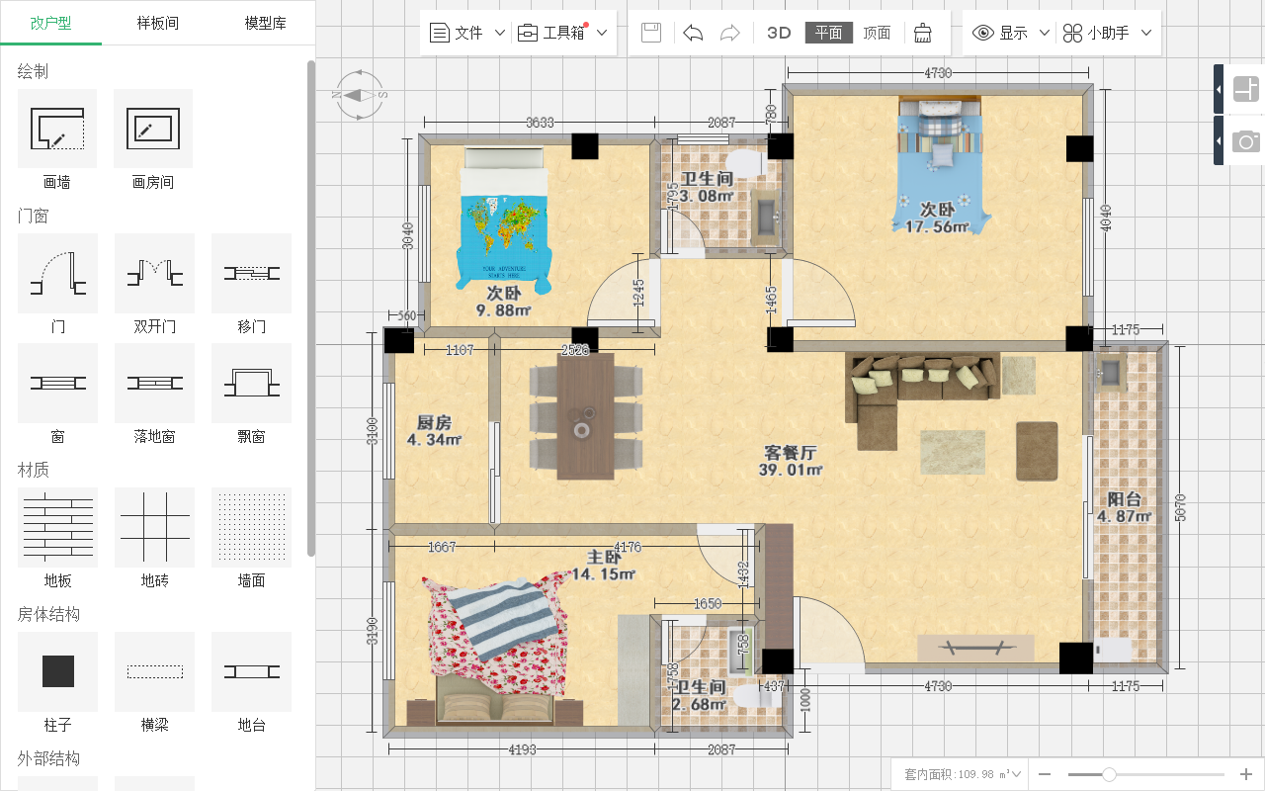Select the 主卧 room label
1265x791 pixels.
(603, 566)
